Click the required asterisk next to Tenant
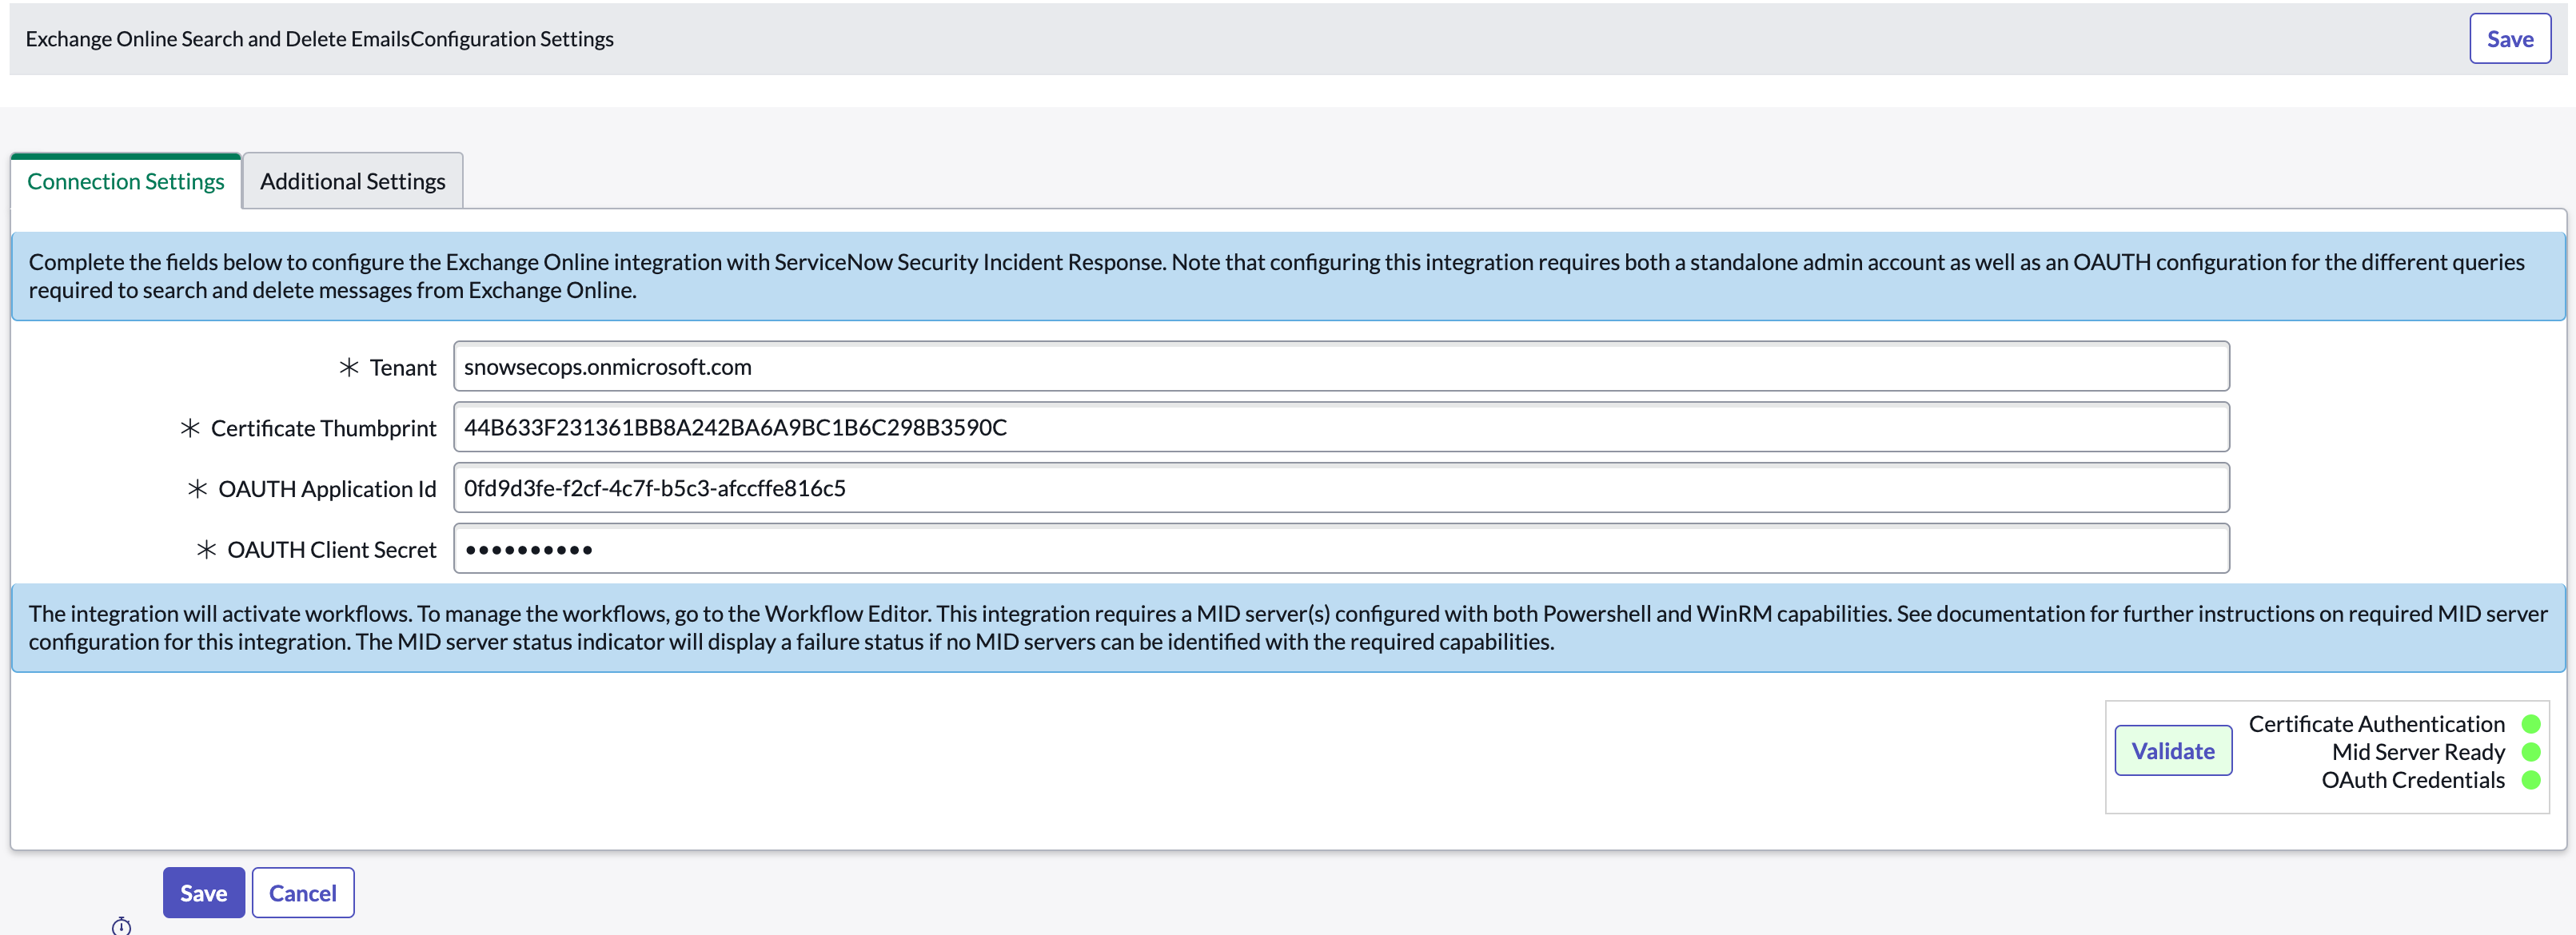This screenshot has width=2576, height=935. (x=349, y=368)
